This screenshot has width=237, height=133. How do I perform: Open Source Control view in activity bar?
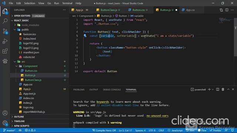[x=5, y=31]
